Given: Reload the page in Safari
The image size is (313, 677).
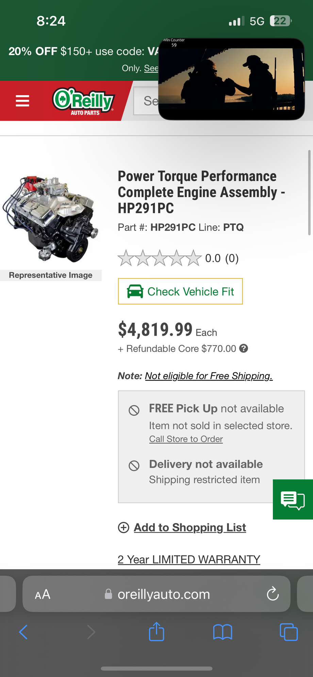Looking at the screenshot, I should tap(273, 594).
